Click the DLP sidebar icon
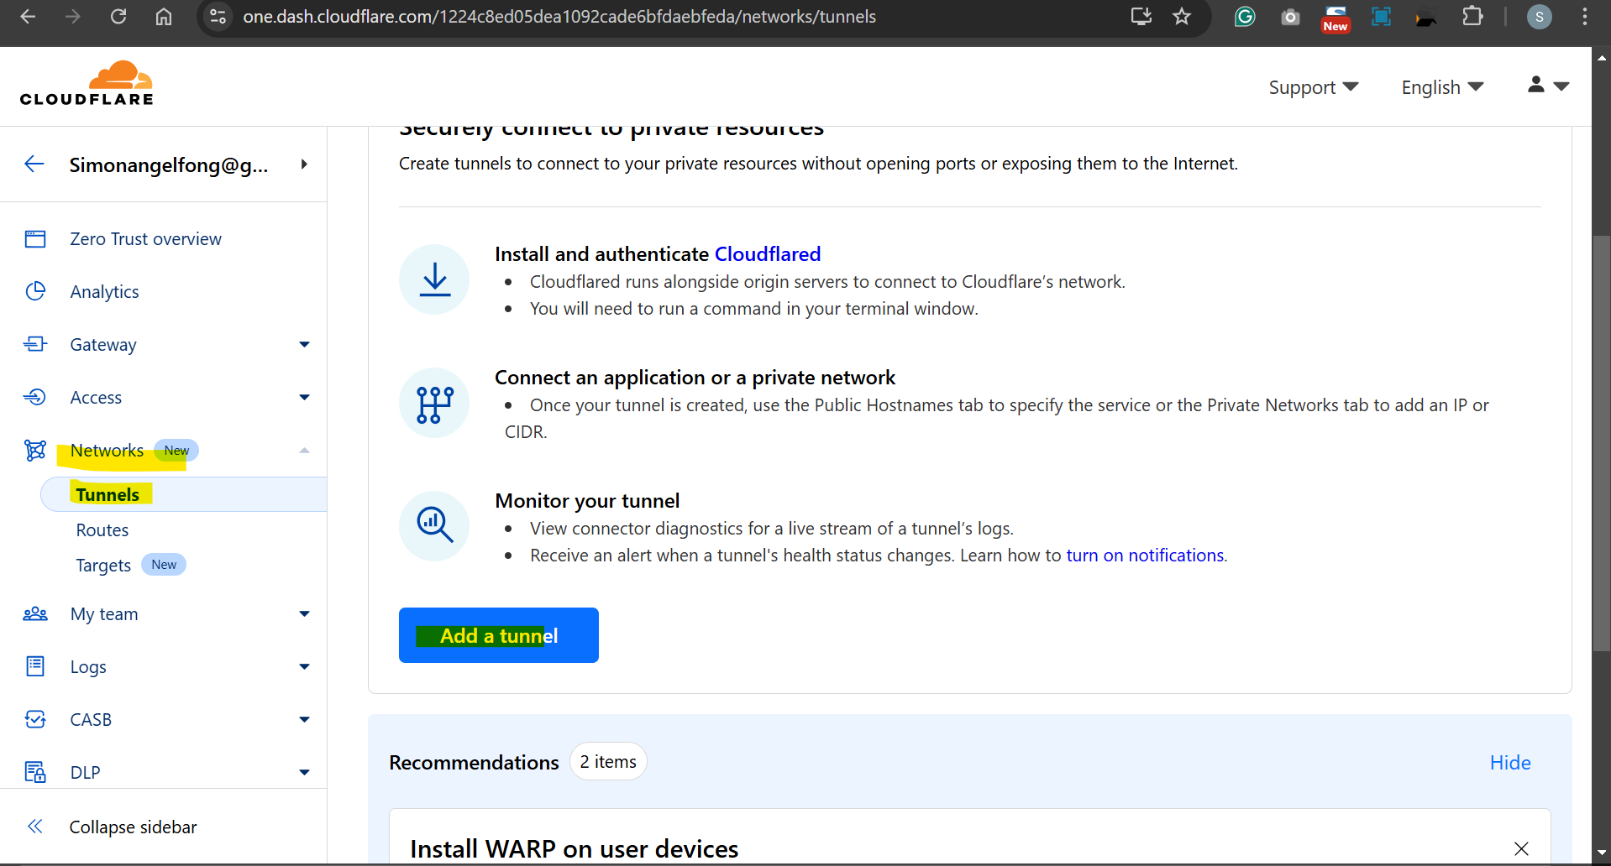The width and height of the screenshot is (1611, 866). tap(35, 772)
